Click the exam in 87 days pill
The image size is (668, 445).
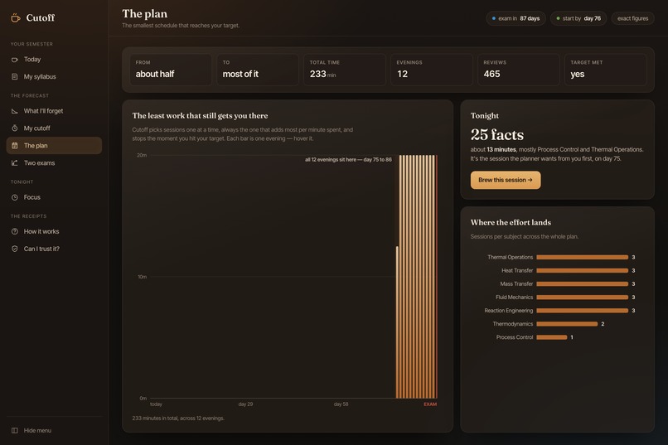pyautogui.click(x=516, y=18)
